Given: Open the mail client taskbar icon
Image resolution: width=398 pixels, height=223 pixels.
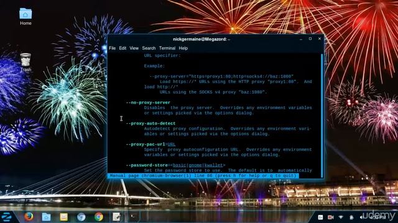Looking at the screenshot, I should pos(63,217).
